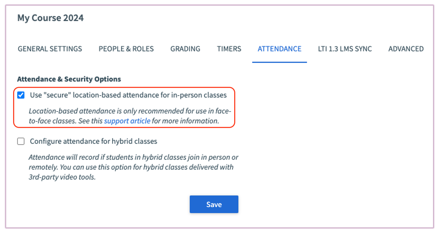Click the My Course 2024 title

pyautogui.click(x=50, y=18)
